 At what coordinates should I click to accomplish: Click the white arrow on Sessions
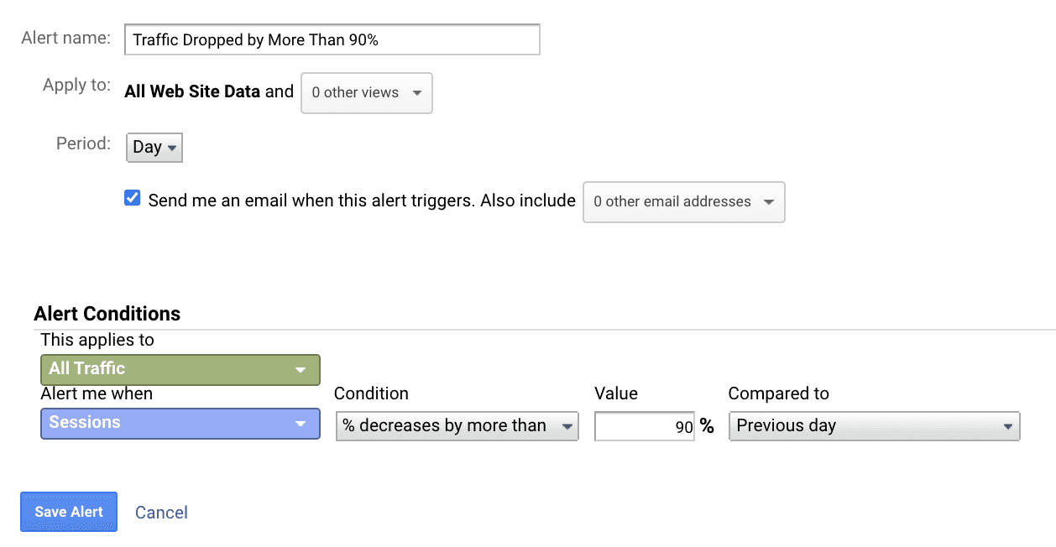pyautogui.click(x=300, y=424)
